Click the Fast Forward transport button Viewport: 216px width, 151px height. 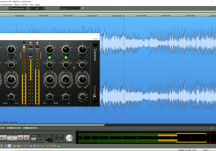pos(20,138)
